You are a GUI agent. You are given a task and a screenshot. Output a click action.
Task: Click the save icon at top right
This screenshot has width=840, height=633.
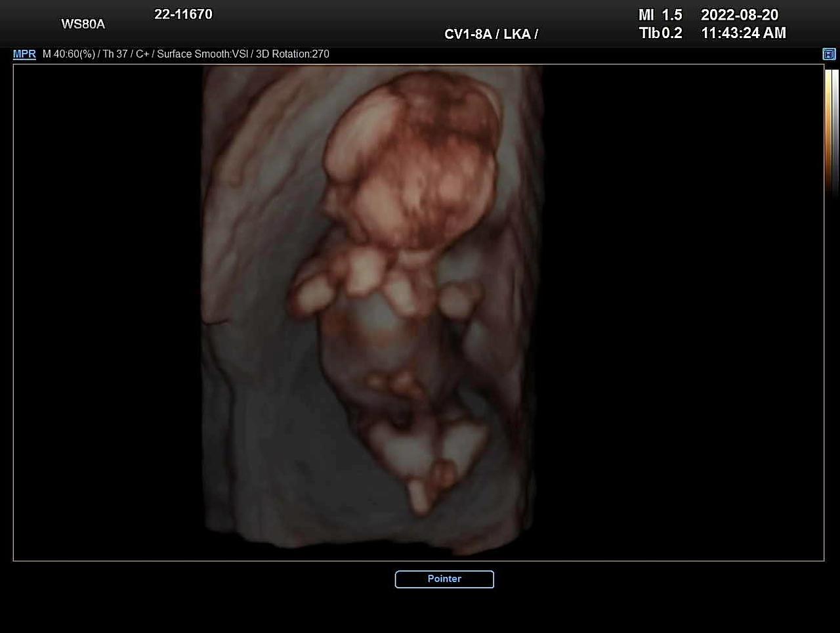tap(829, 55)
